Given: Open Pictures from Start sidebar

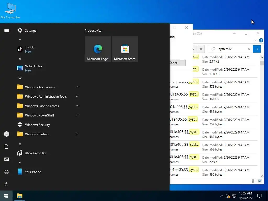Looking at the screenshot, I should pyautogui.click(x=7, y=159).
